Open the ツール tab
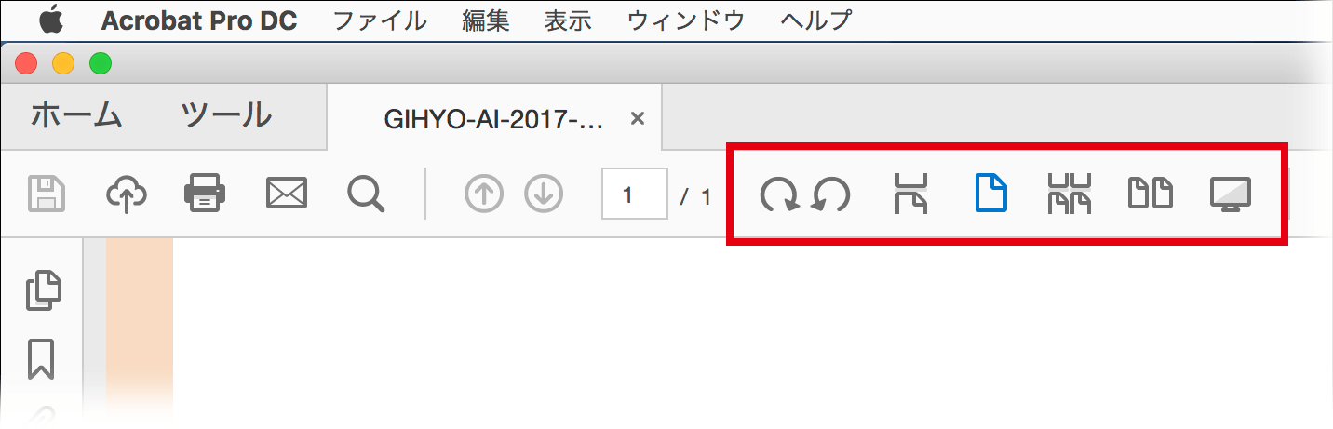 coord(226,114)
